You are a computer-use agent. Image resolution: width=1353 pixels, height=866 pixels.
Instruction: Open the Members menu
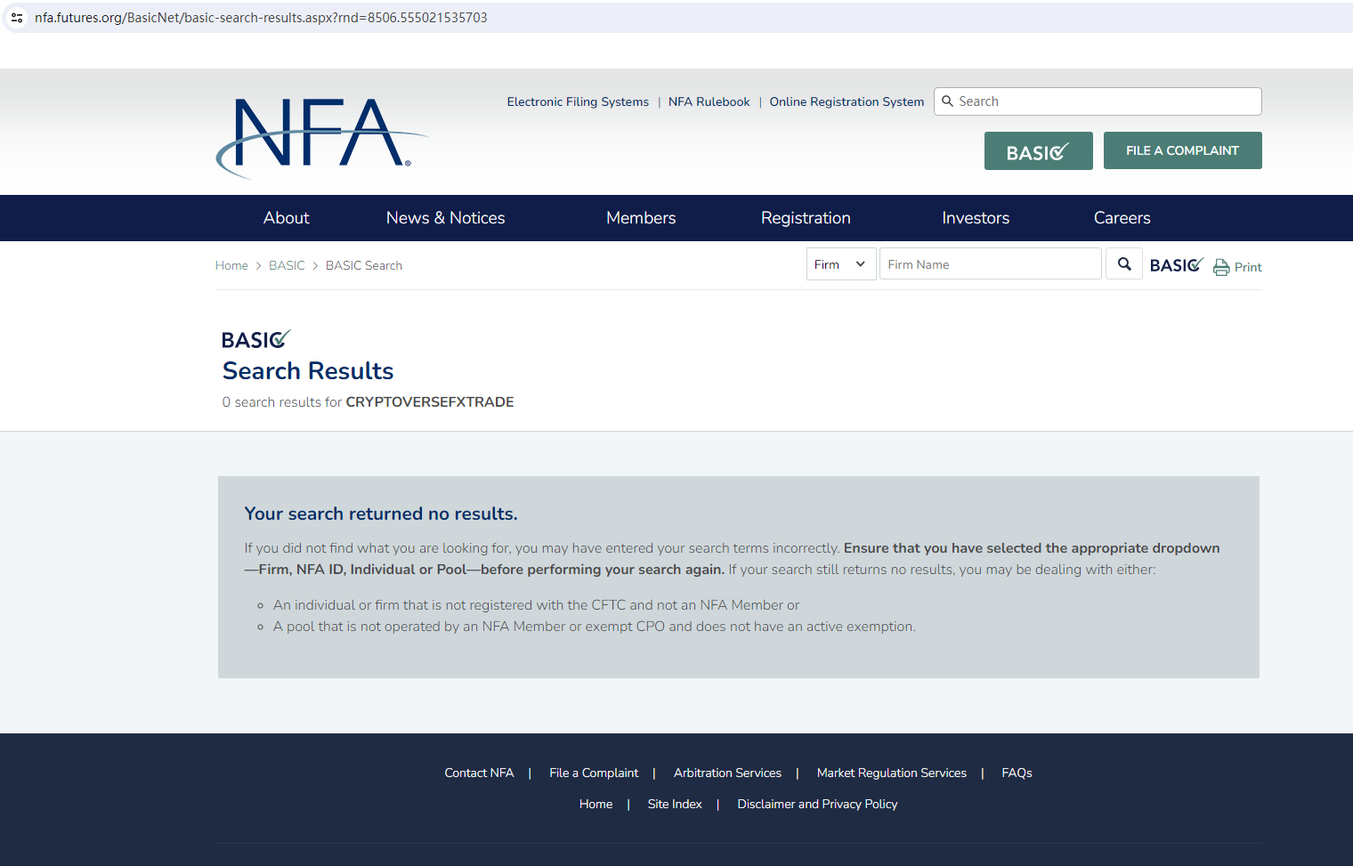coord(641,218)
